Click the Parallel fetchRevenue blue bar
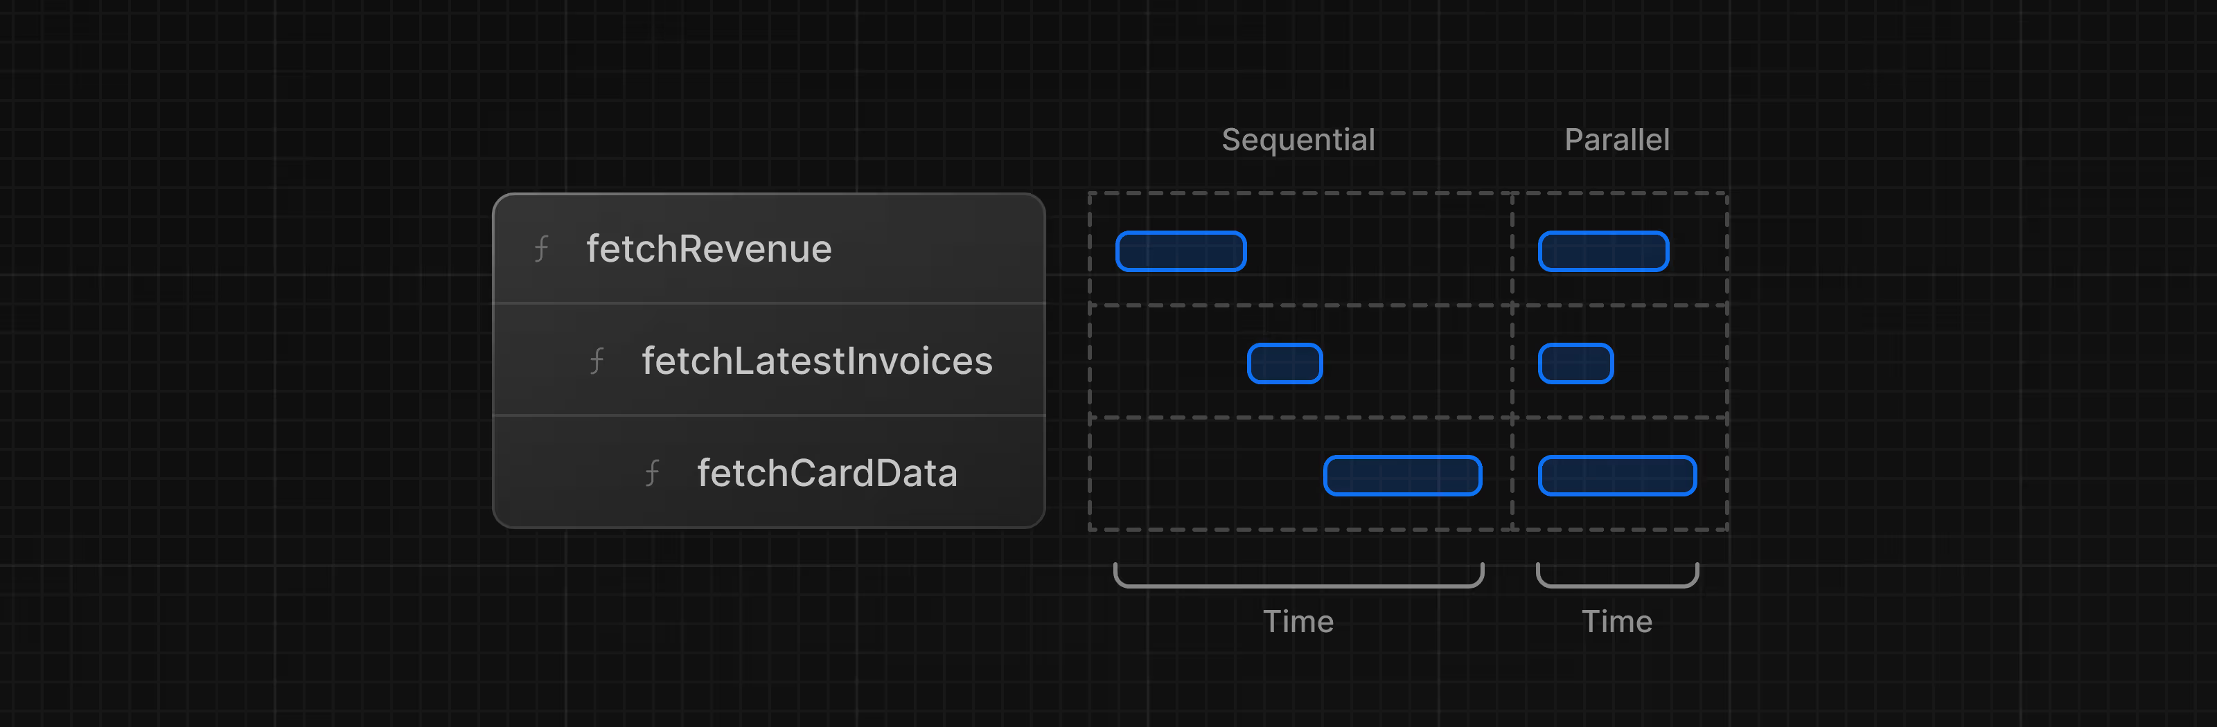This screenshot has width=2217, height=727. click(x=1602, y=251)
